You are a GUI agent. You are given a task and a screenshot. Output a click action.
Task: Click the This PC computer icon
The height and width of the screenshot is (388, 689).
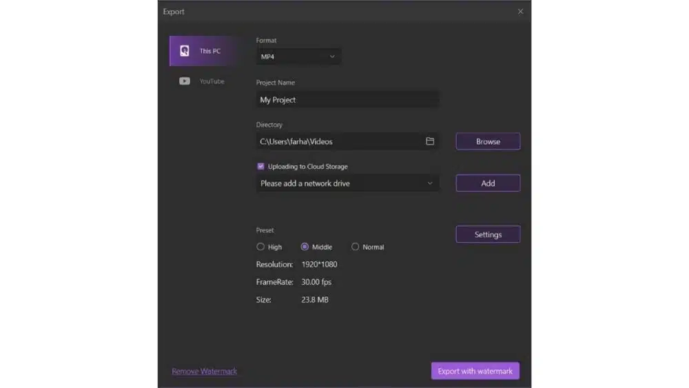(185, 51)
